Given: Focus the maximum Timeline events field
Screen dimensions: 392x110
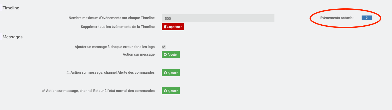Looking at the screenshot, I should [x=218, y=18].
